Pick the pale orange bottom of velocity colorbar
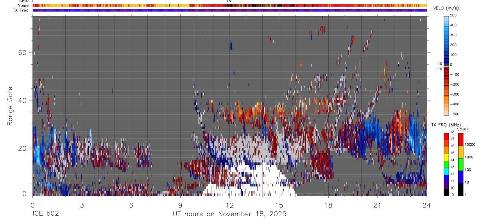The width and height of the screenshot is (480, 222). (446, 110)
